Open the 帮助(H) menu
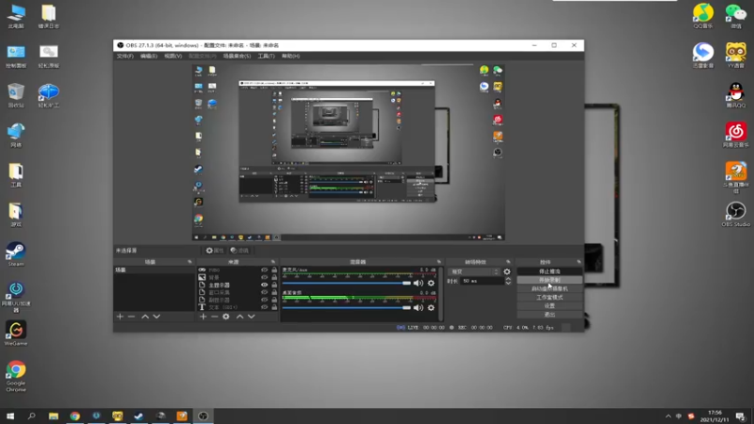The width and height of the screenshot is (754, 424). 290,57
